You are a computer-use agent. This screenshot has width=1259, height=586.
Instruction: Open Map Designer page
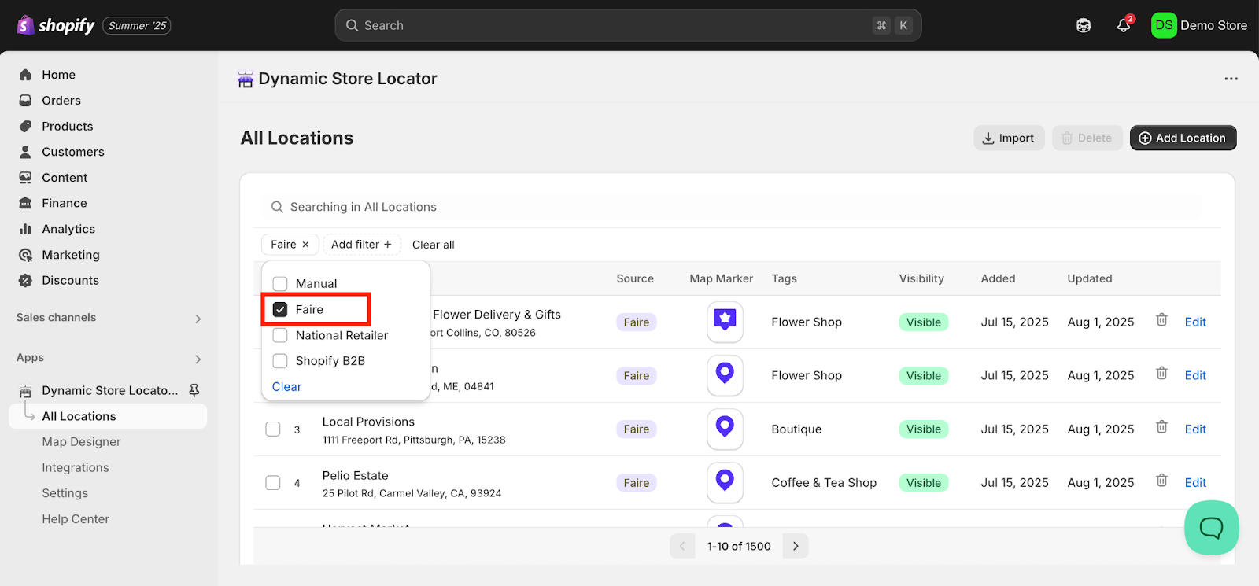[81, 442]
